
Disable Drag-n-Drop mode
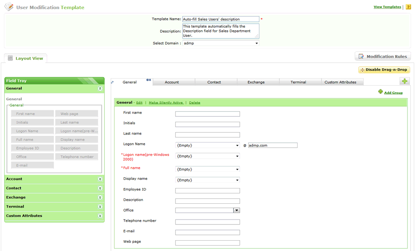pyautogui.click(x=384, y=70)
